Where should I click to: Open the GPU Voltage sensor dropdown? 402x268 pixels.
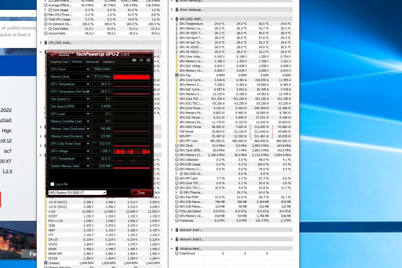pos(88,151)
